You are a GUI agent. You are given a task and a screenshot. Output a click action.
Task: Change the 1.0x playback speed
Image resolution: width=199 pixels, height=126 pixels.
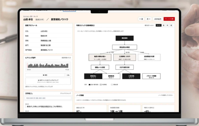pyautogui.click(x=68, y=75)
